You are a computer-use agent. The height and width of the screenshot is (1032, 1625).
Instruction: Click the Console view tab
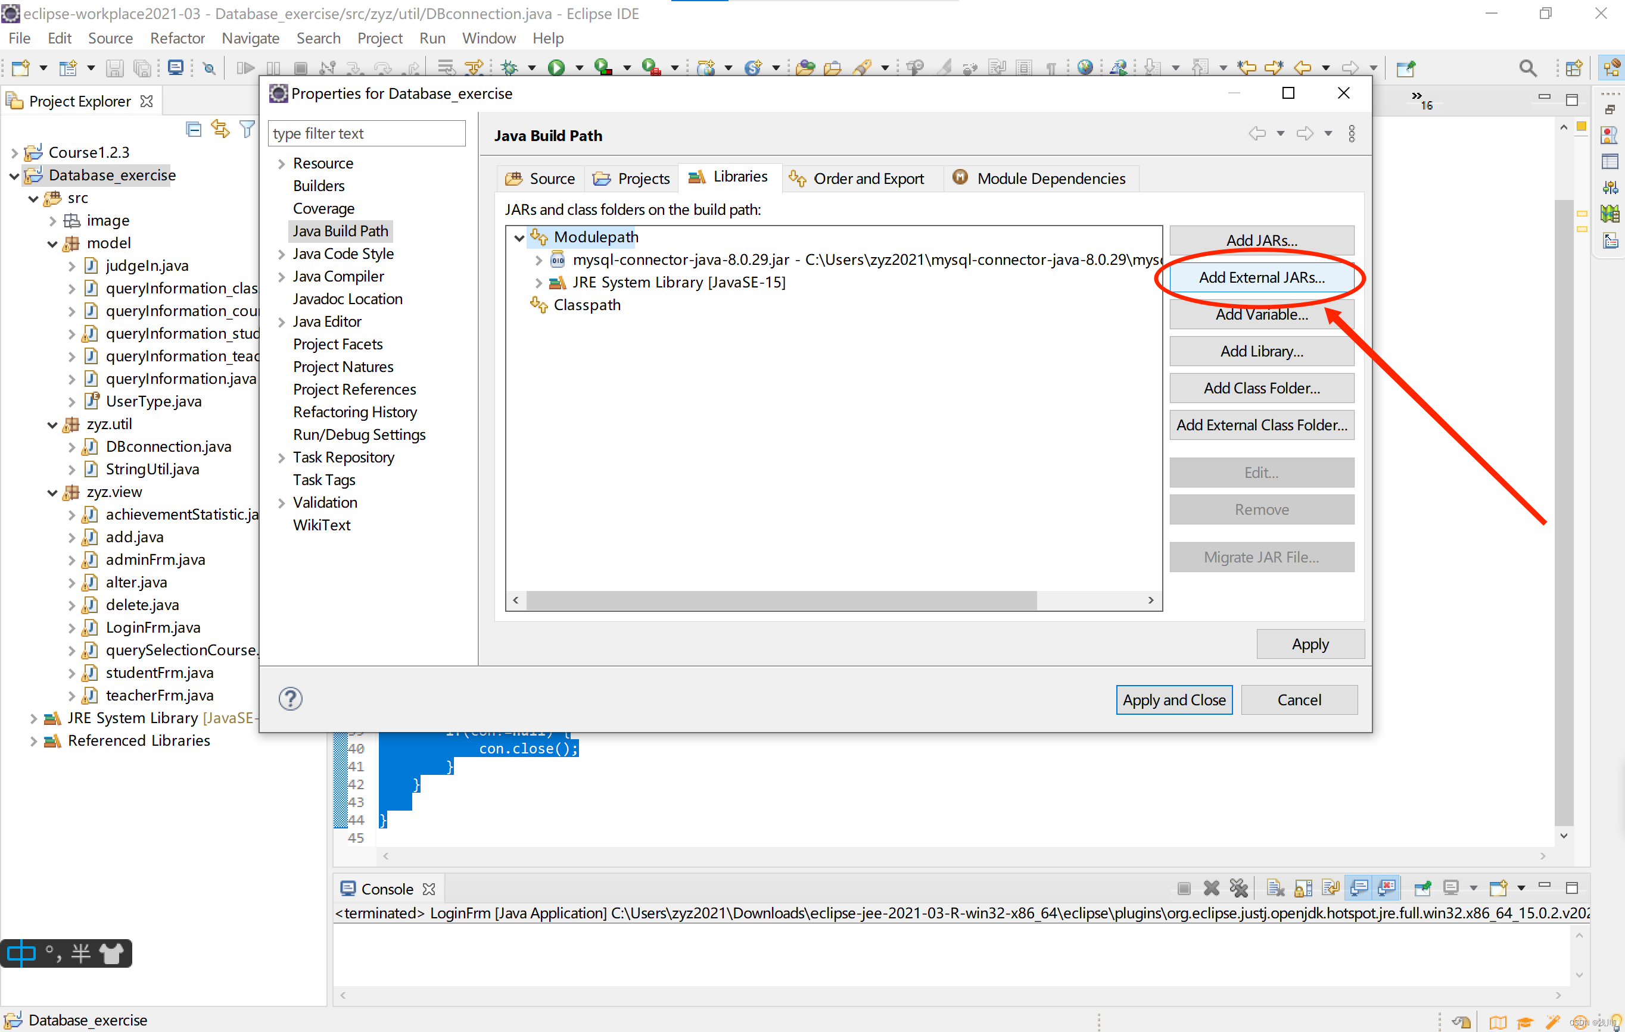click(387, 889)
